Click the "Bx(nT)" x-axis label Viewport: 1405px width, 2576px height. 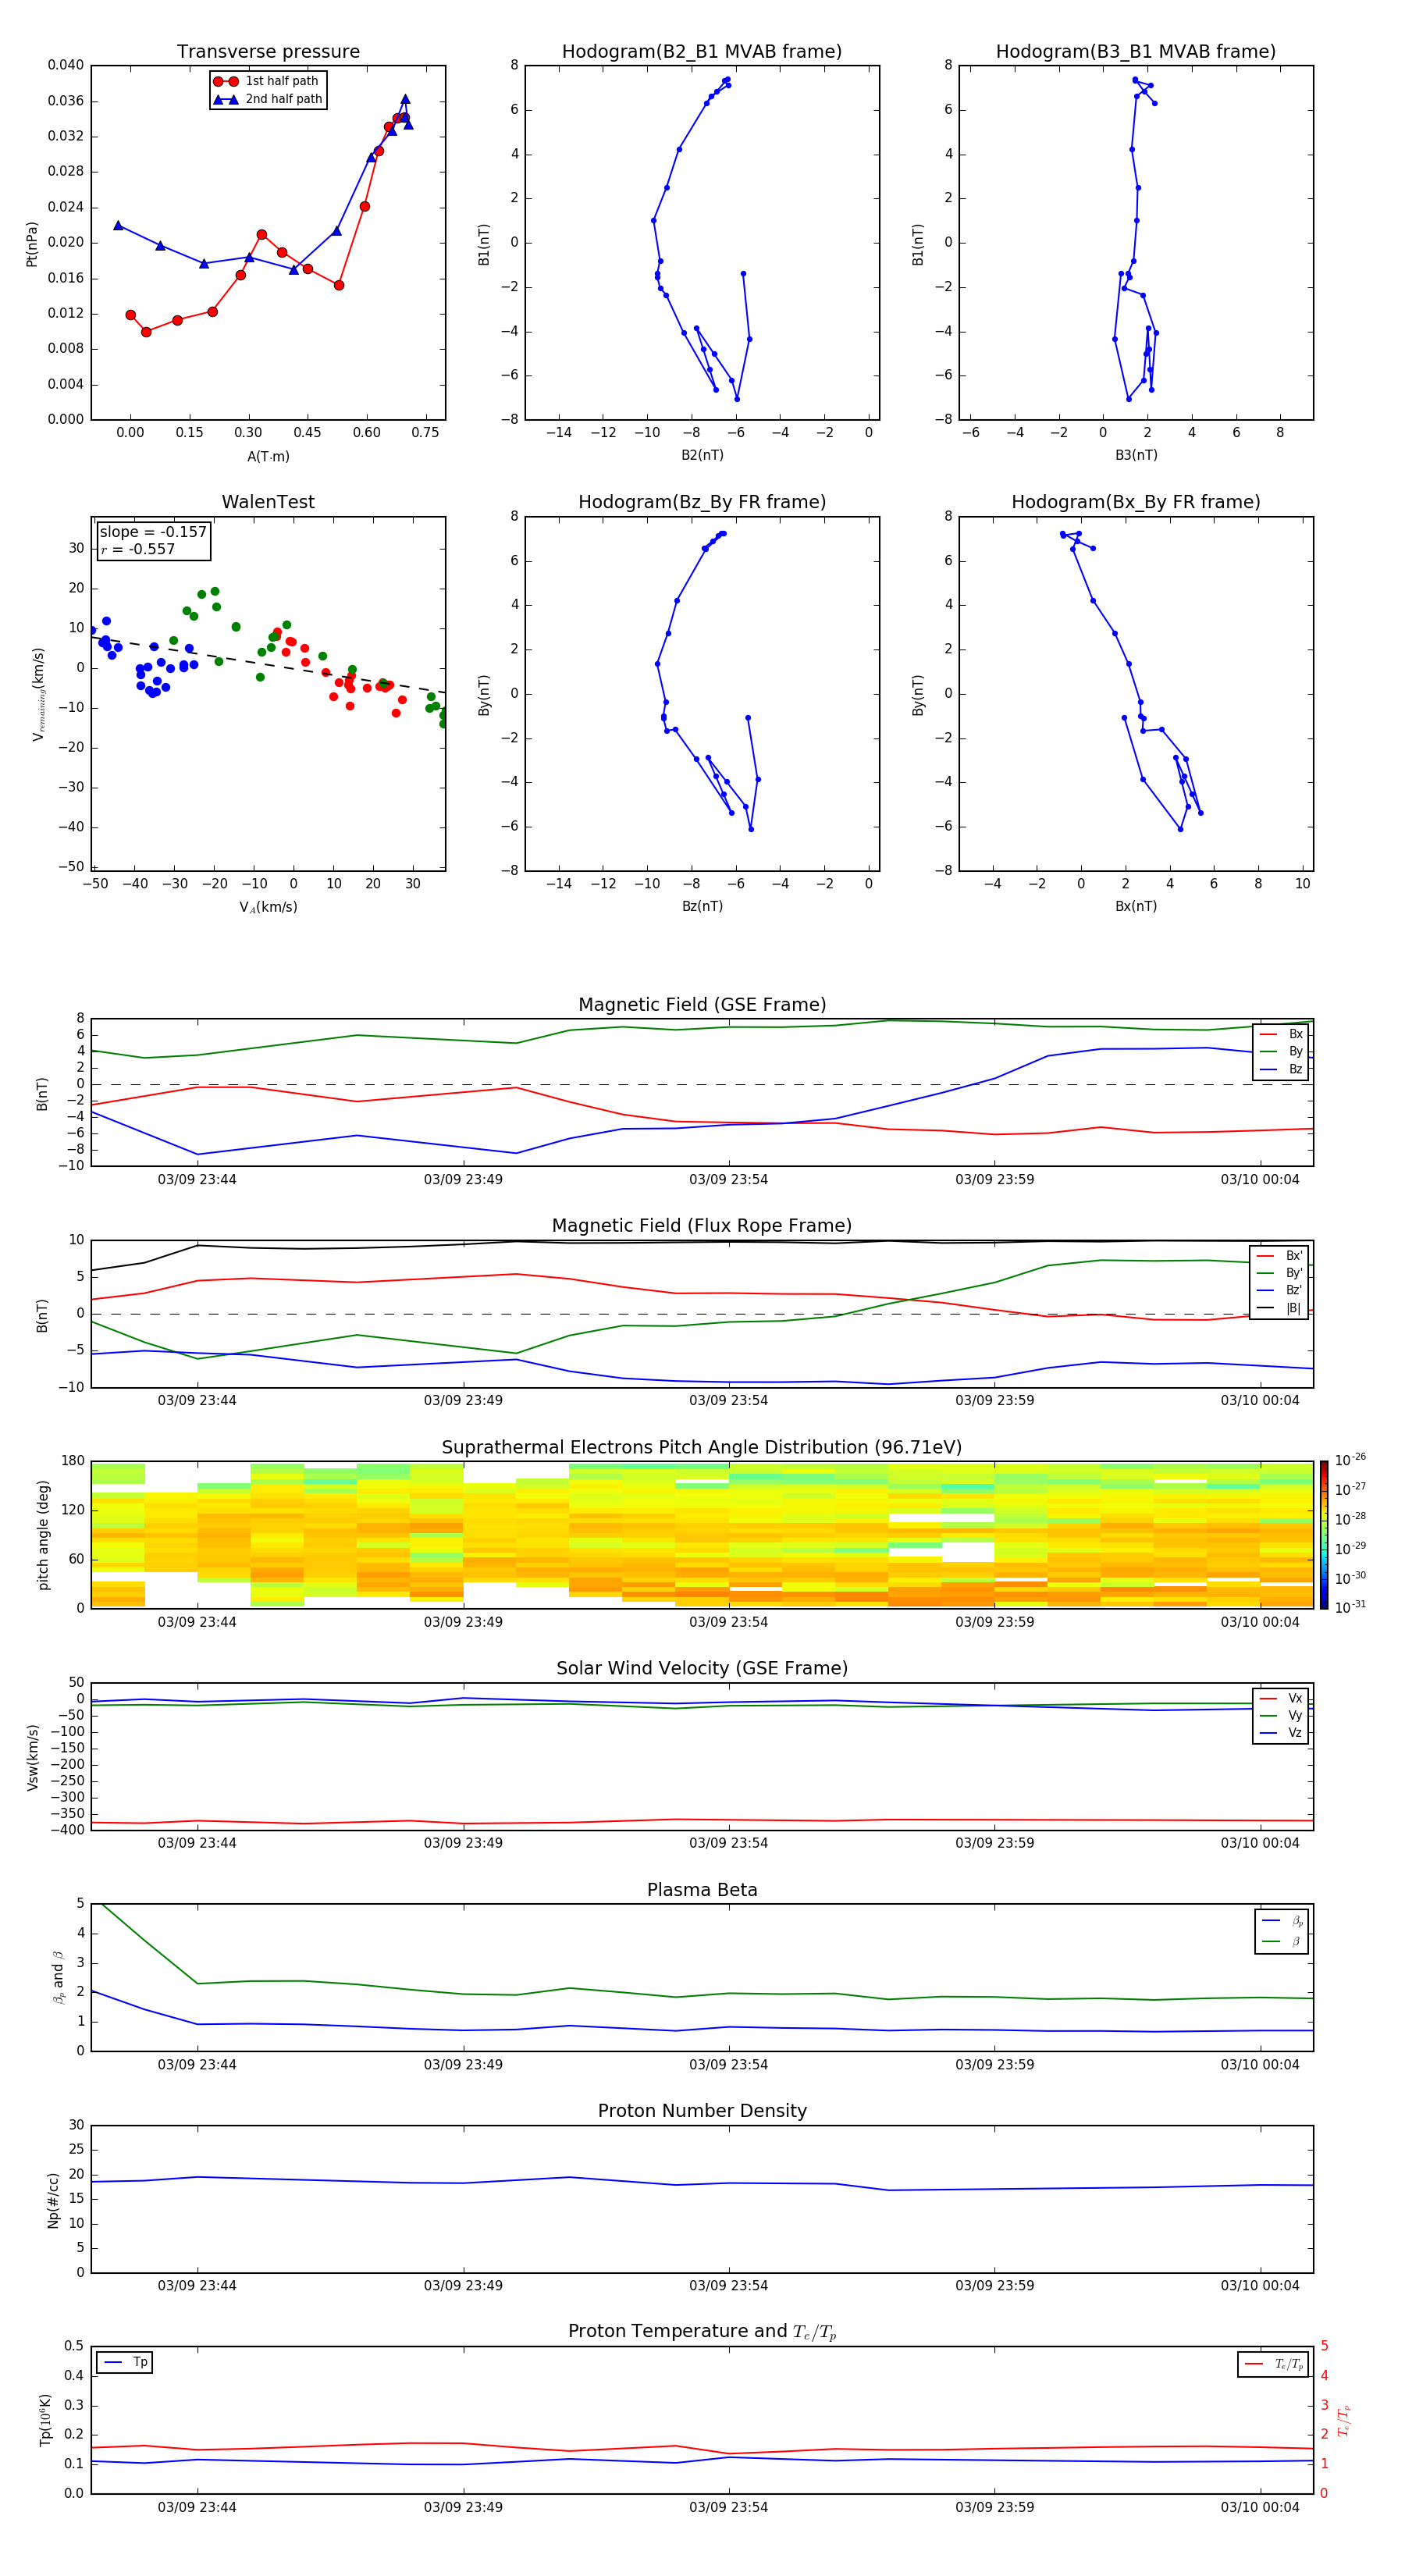pos(1136,906)
